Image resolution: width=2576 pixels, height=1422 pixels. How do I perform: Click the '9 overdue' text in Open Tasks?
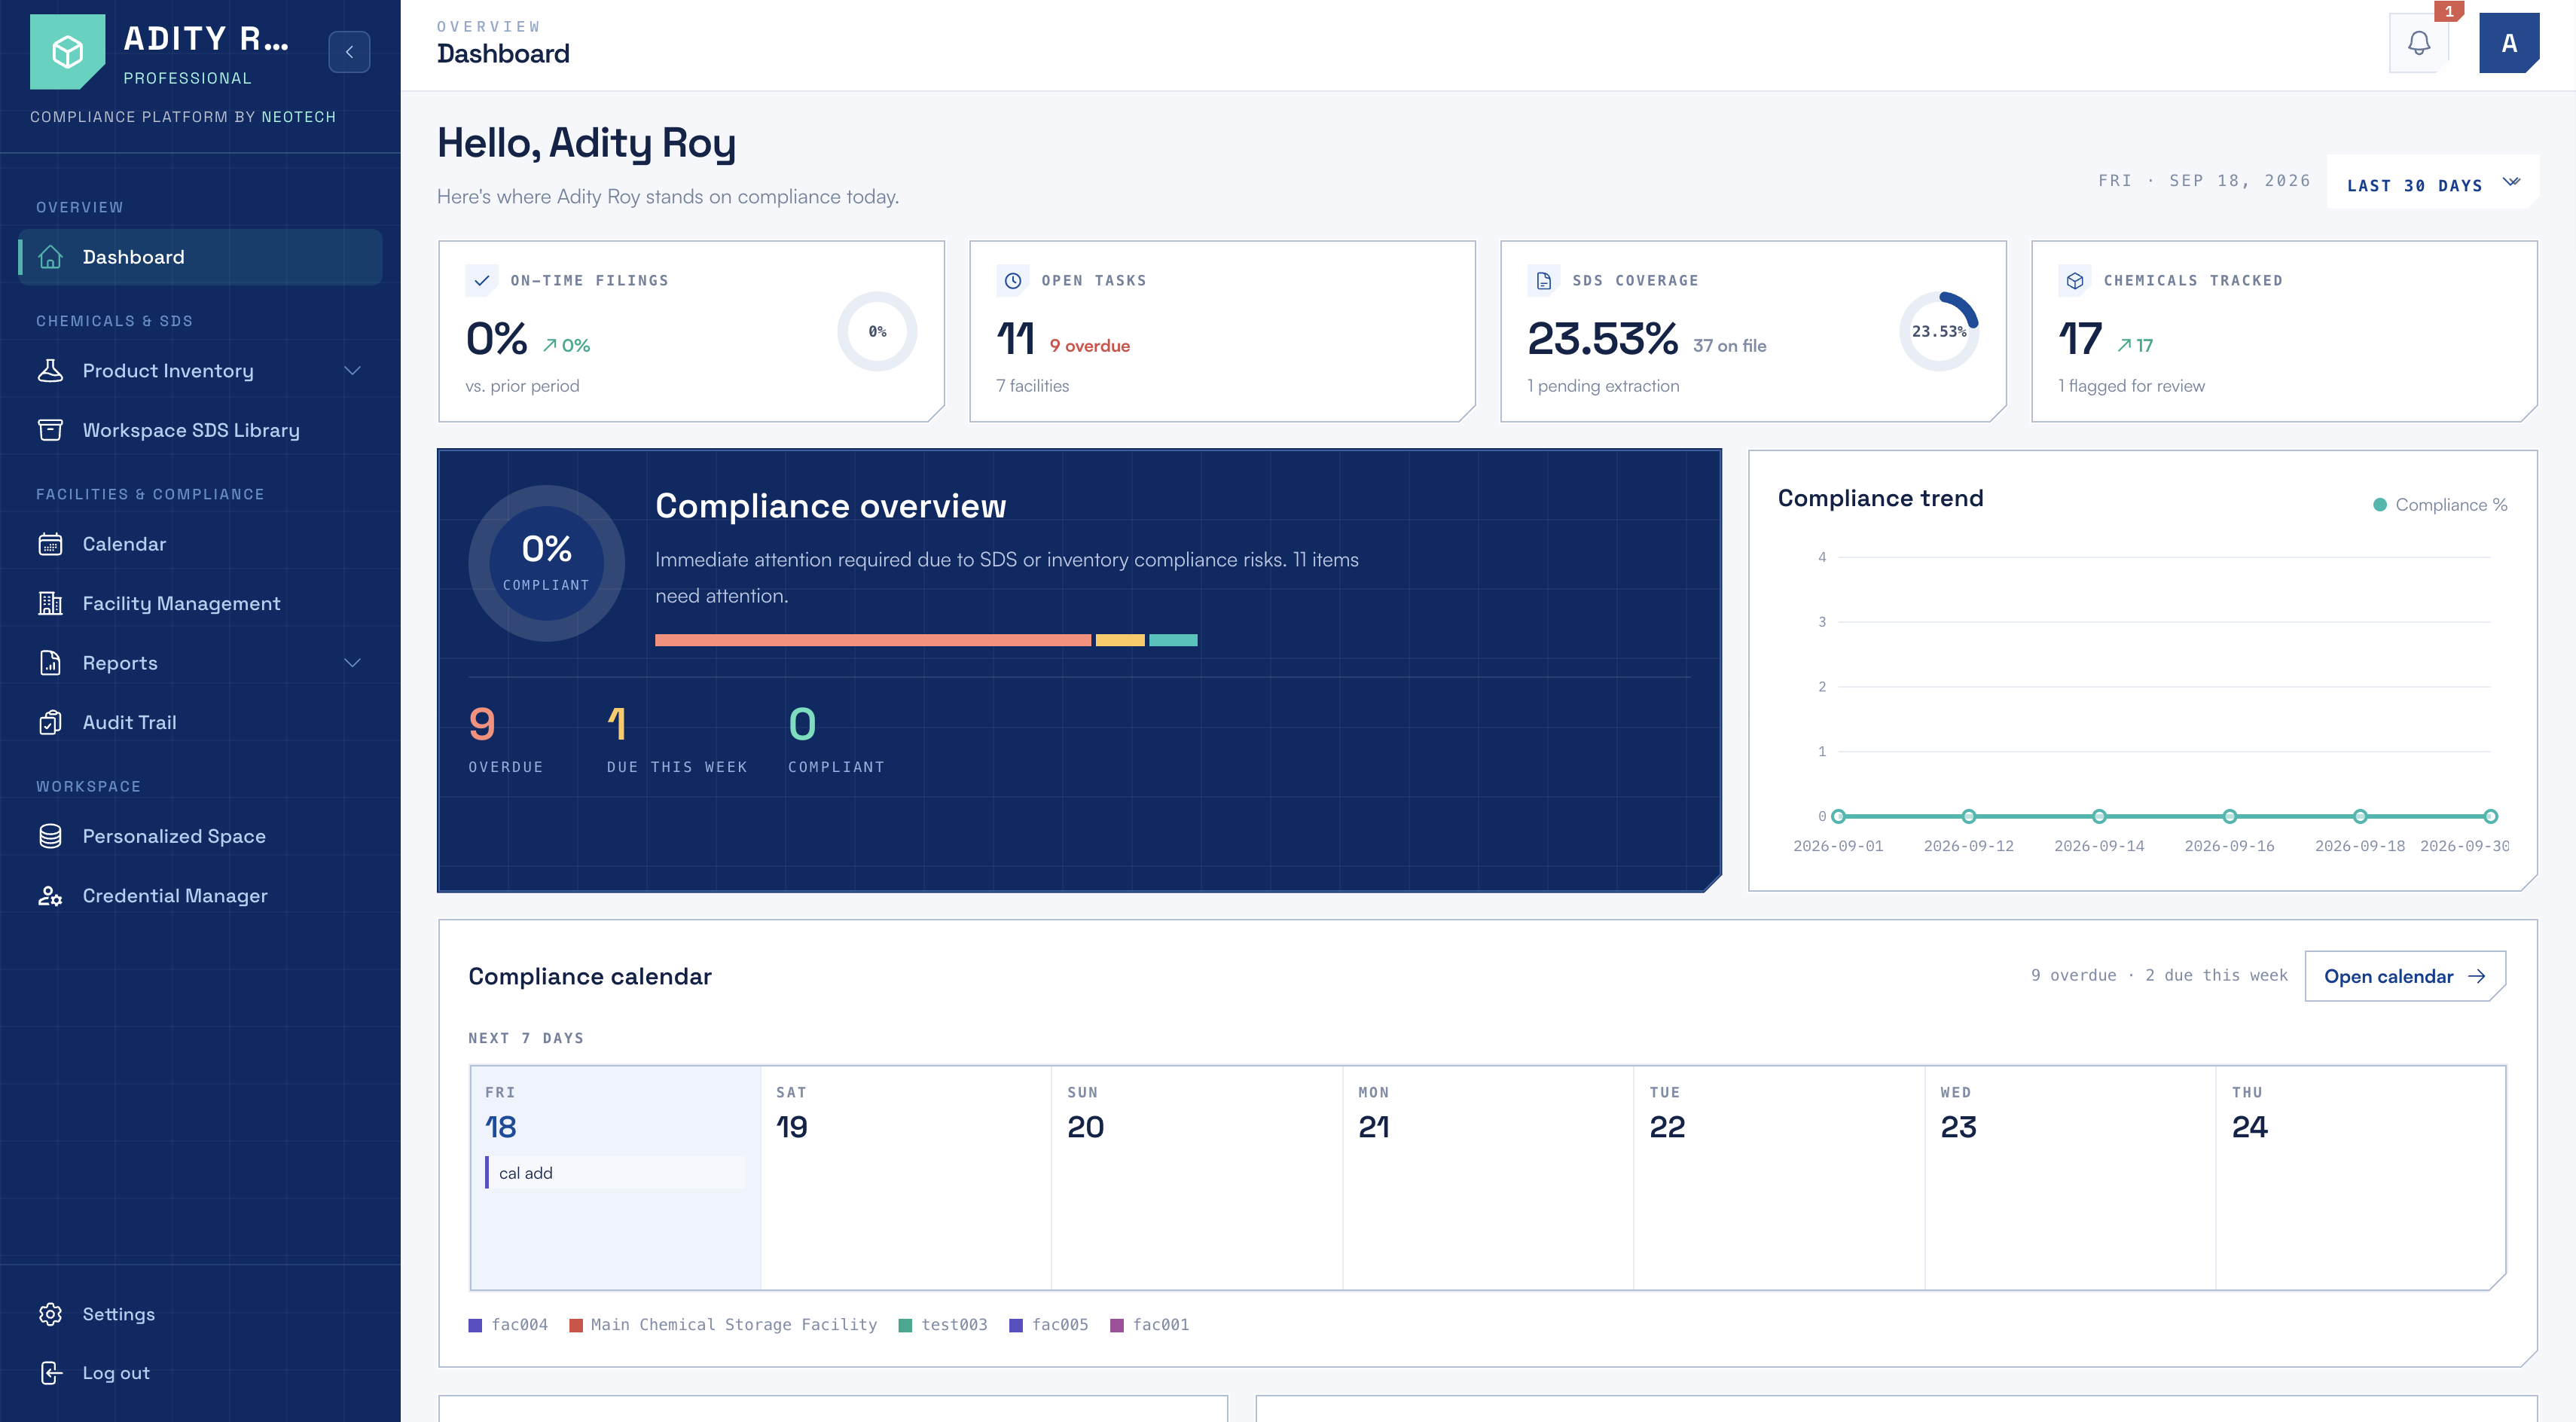point(1089,346)
